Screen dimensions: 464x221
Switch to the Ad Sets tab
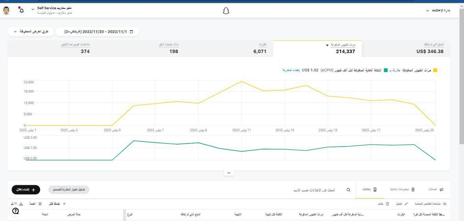tap(402, 190)
